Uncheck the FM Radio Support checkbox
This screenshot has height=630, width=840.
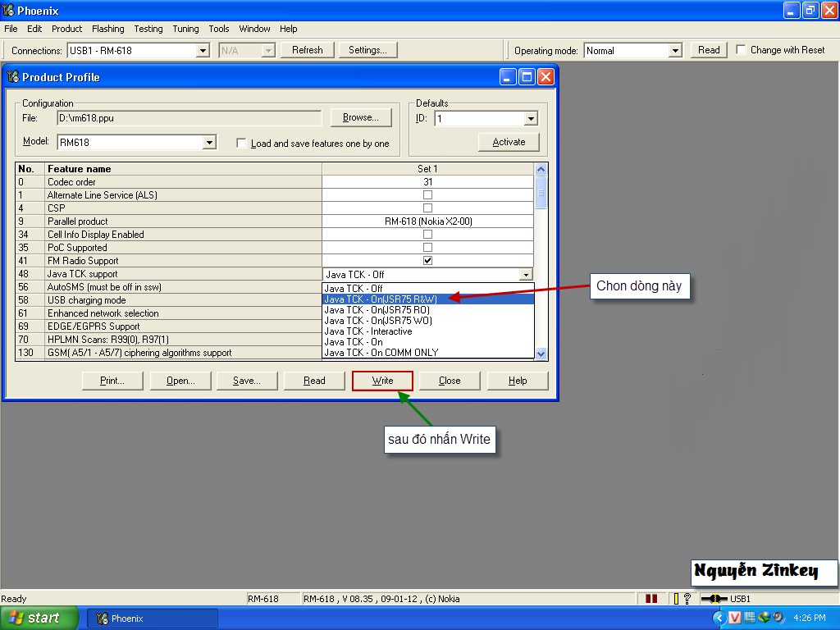tap(427, 261)
